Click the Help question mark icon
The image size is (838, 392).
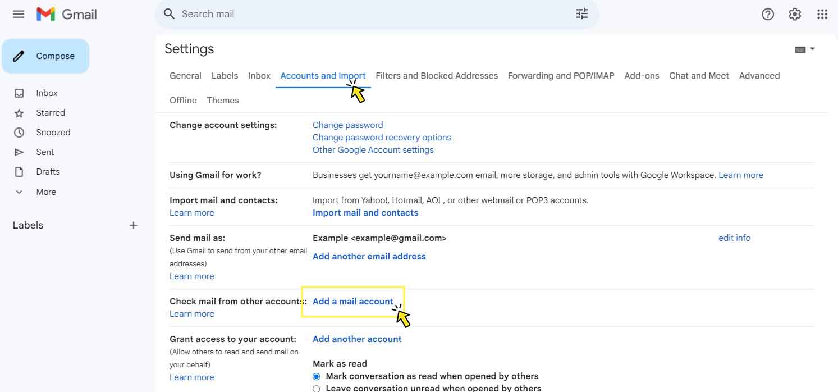[767, 13]
